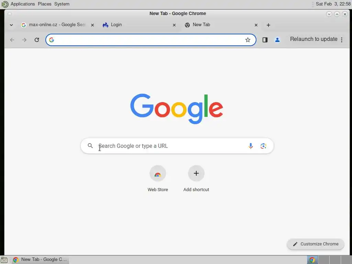
Task: Open the System menu
Action: coord(62,4)
